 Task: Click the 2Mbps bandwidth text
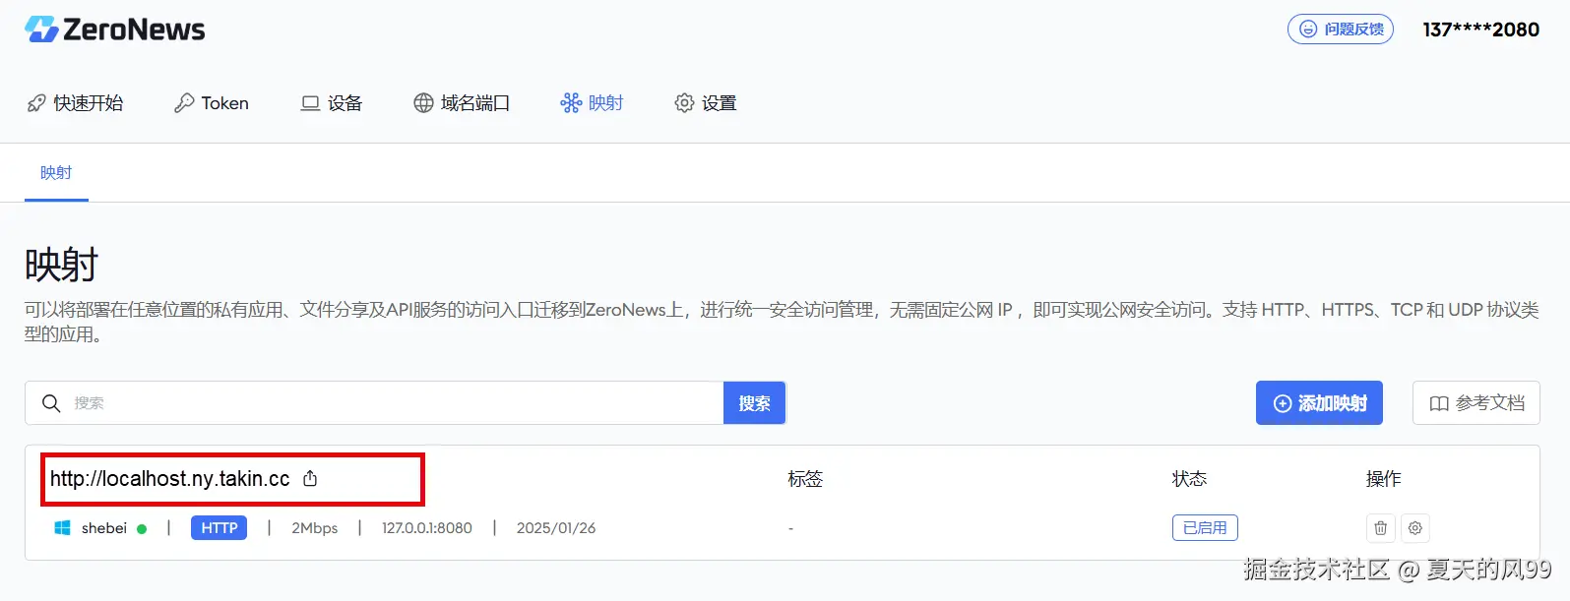tap(315, 528)
